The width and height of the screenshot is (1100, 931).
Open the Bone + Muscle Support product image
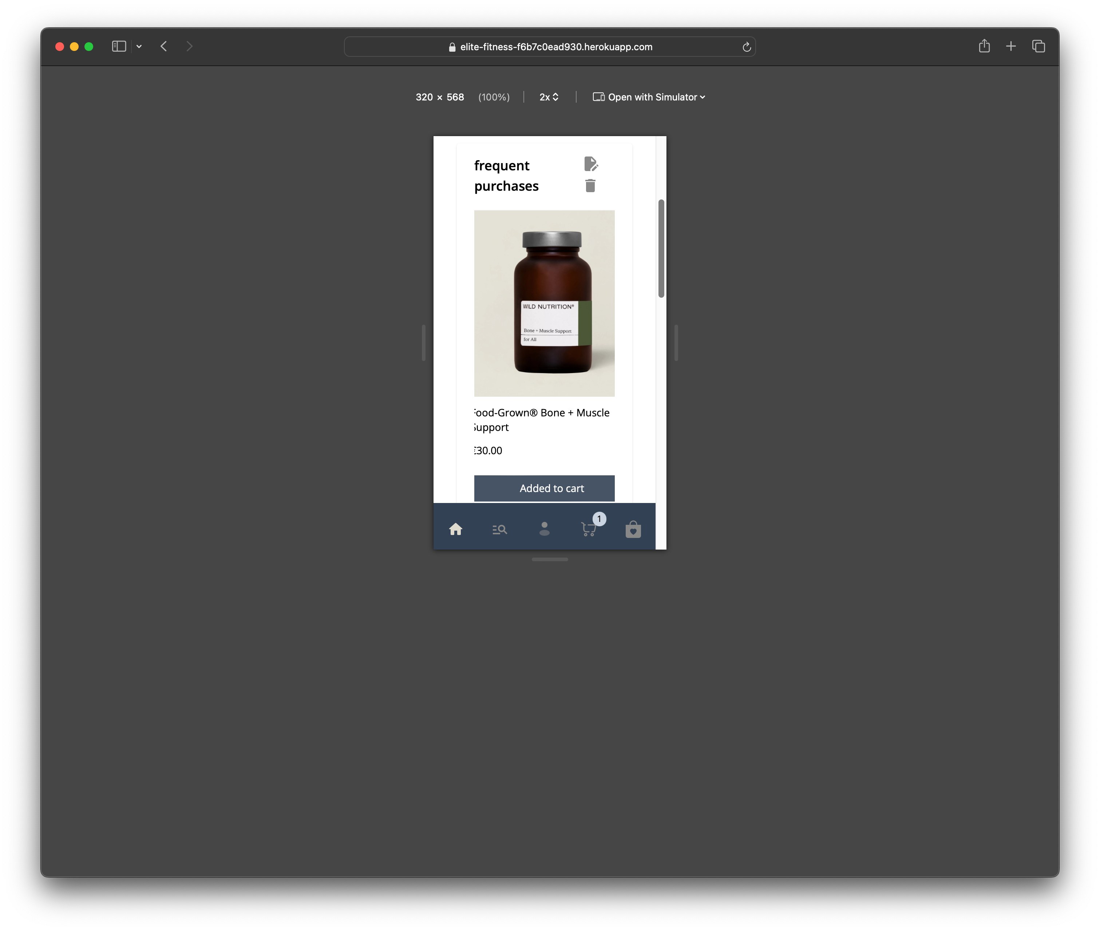click(544, 304)
